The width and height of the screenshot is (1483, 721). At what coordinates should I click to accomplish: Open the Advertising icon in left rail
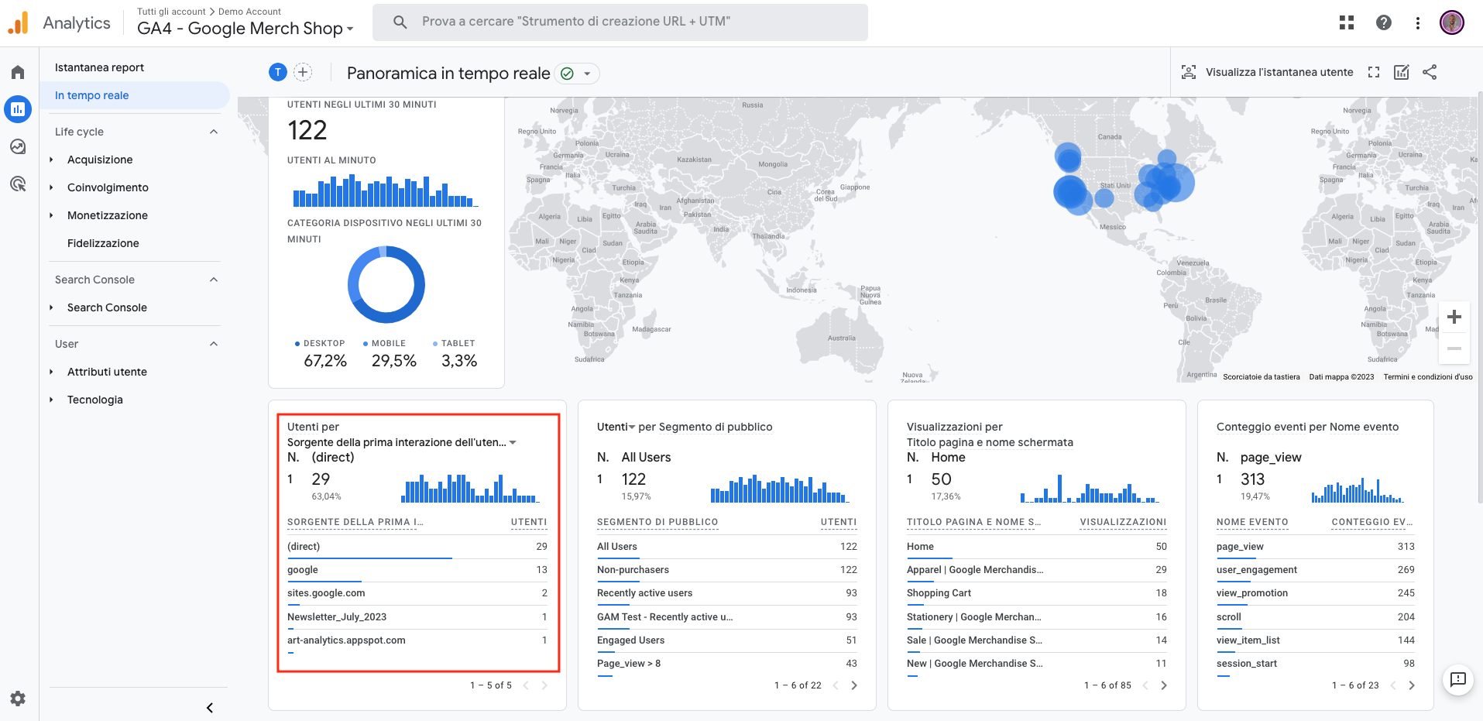tap(18, 184)
